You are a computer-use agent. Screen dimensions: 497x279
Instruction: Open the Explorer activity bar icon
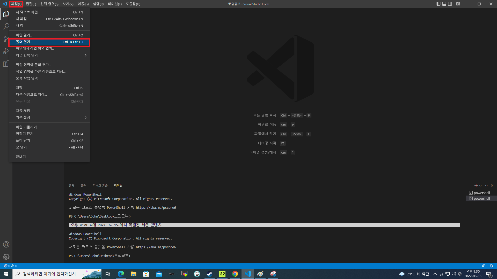pos(6,14)
